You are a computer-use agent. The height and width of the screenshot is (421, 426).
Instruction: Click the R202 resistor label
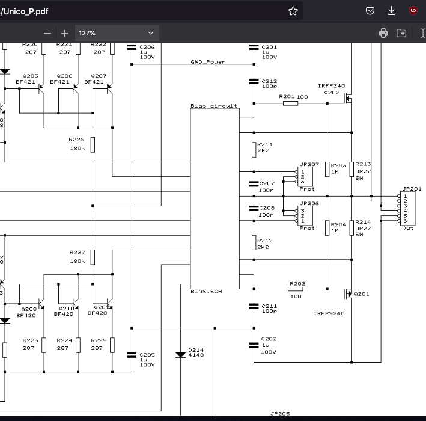[x=297, y=284]
